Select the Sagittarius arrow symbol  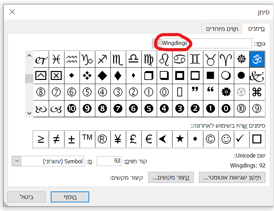click(x=103, y=59)
